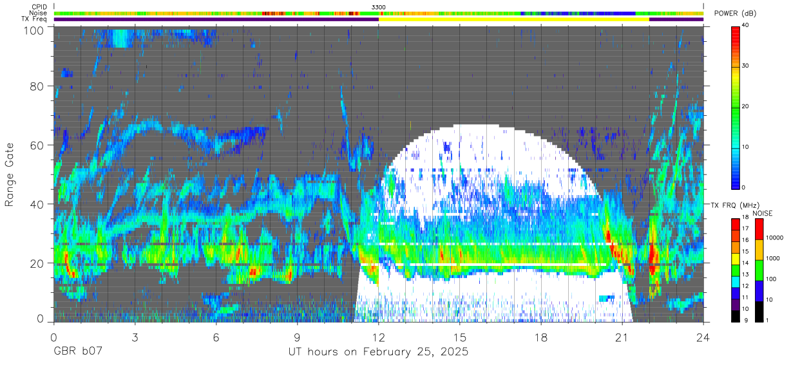Click the CPID value 3300 at top
The height and width of the screenshot is (365, 791).
click(x=379, y=7)
